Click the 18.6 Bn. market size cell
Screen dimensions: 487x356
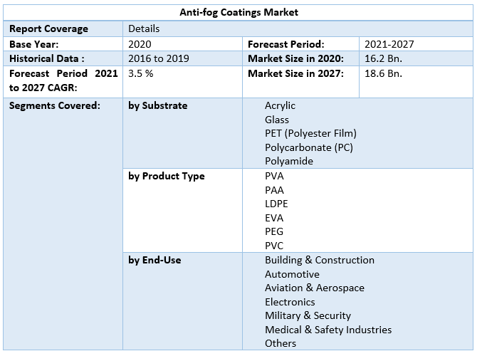[383, 73]
